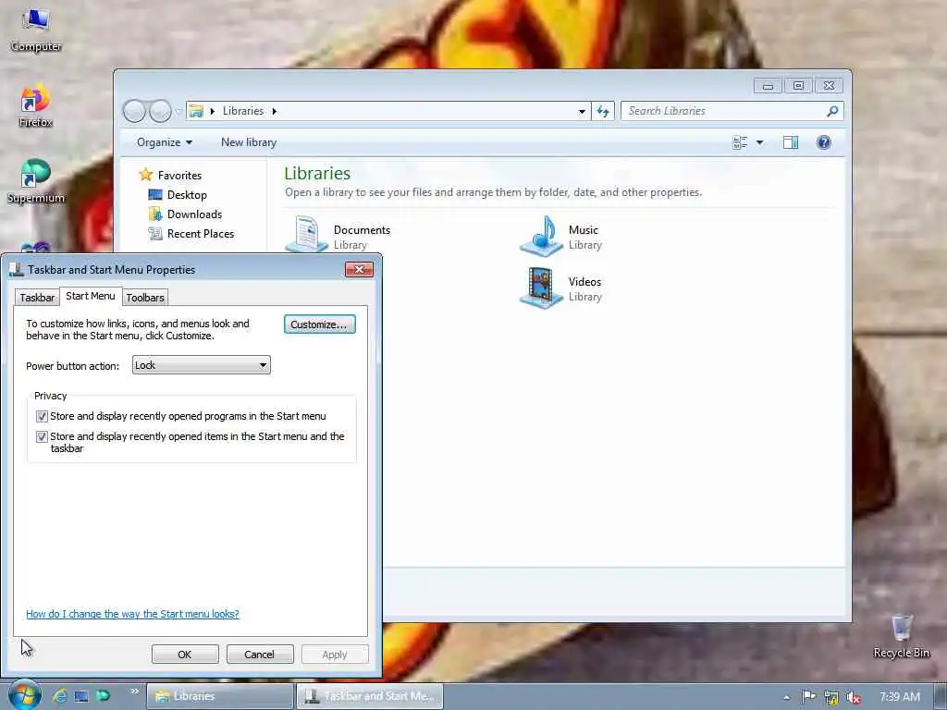
Task: Open Start menu looks help link
Action: coord(132,614)
